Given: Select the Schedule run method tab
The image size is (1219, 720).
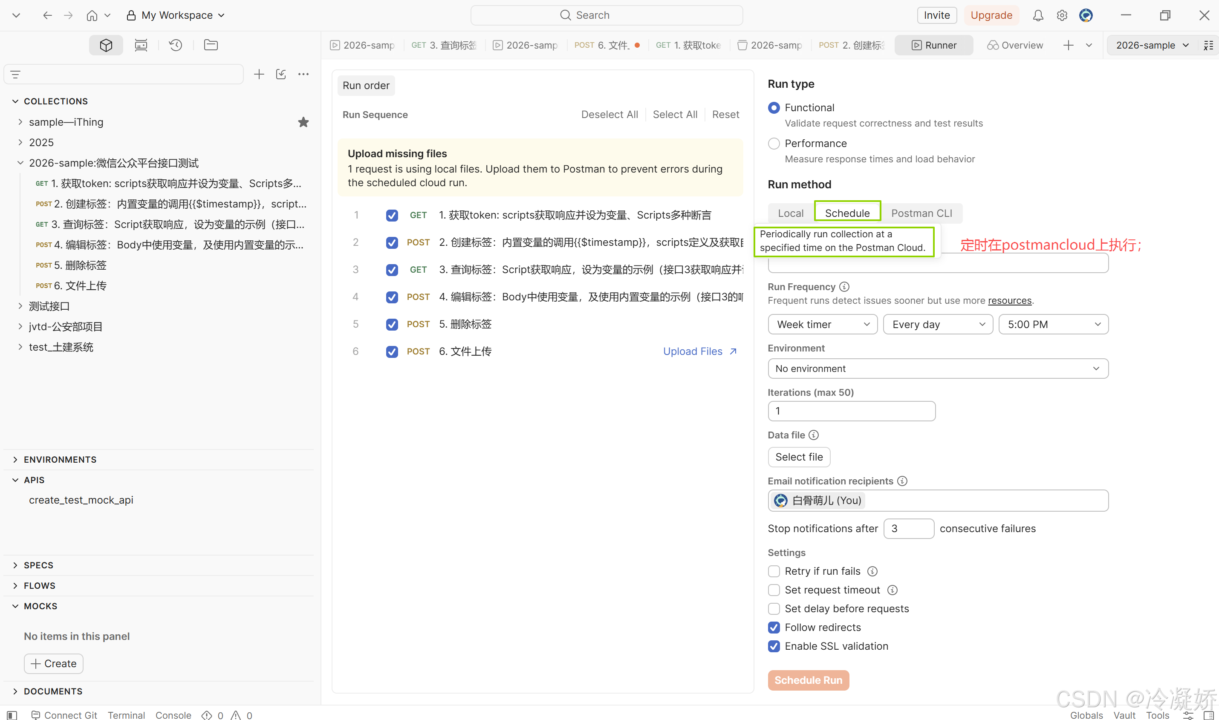Looking at the screenshot, I should [847, 213].
